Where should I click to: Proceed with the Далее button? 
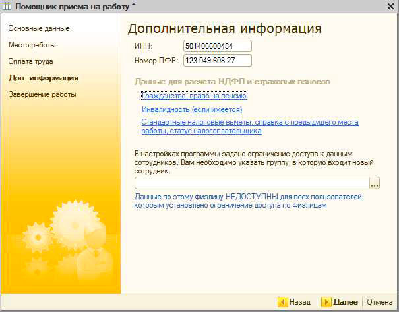click(340, 302)
